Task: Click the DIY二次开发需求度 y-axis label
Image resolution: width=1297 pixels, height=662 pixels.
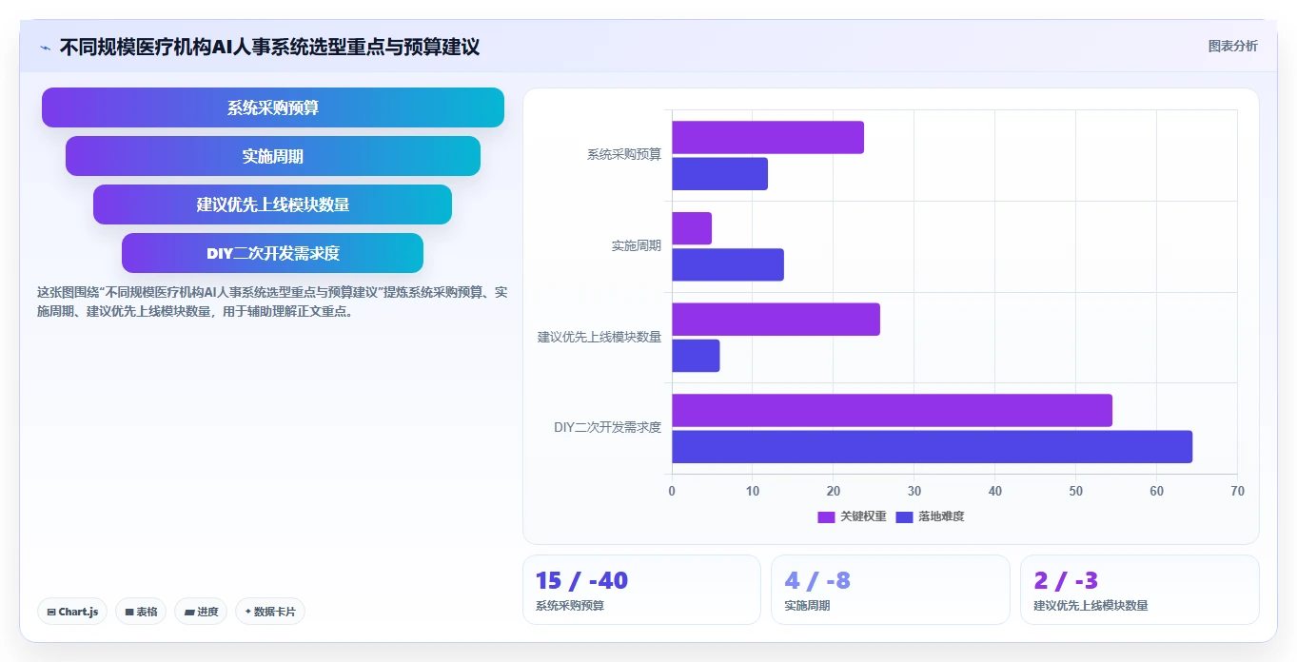Action: pyautogui.click(x=608, y=427)
